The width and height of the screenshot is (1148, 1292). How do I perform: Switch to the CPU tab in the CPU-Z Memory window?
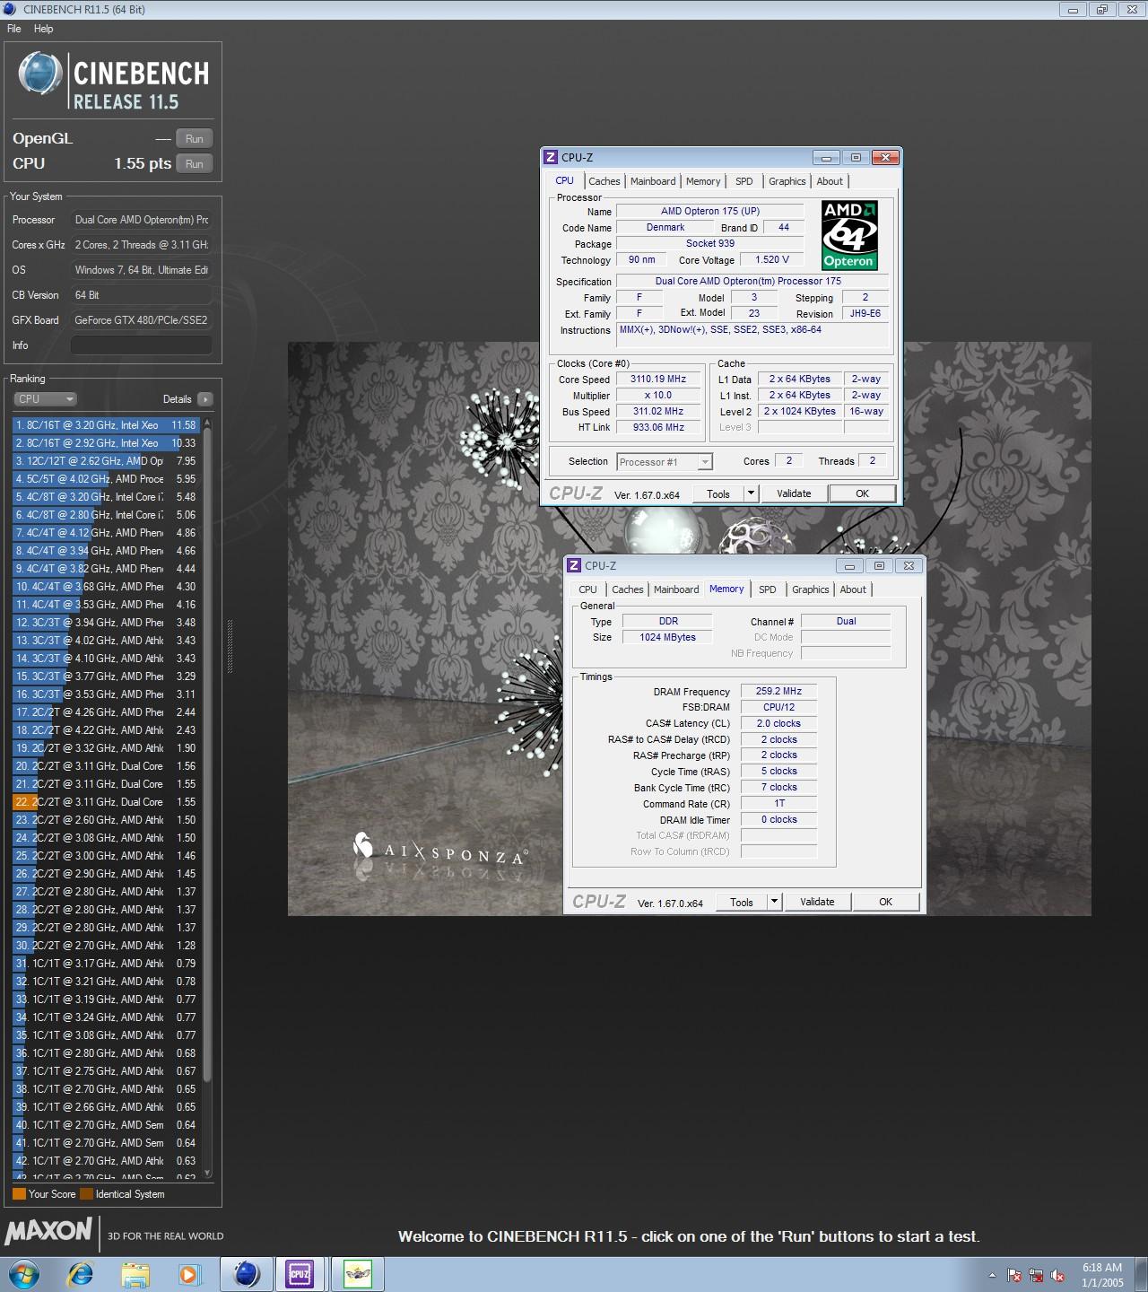(x=588, y=589)
